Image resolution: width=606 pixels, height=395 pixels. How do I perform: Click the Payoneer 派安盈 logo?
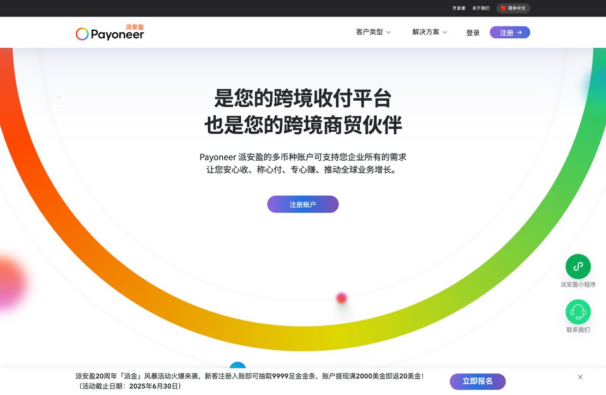coord(110,32)
